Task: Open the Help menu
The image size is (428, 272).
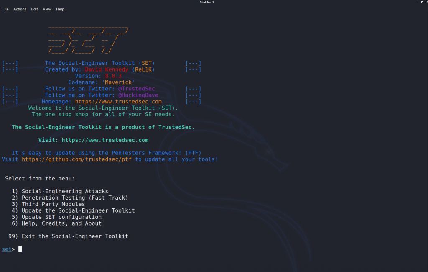Action: [60, 9]
